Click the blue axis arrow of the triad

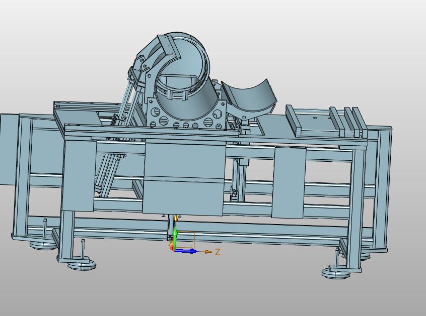[186, 251]
